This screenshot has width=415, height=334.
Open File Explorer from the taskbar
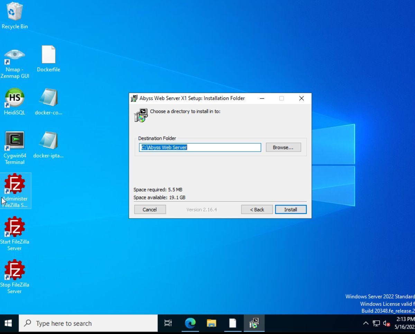pyautogui.click(x=211, y=323)
